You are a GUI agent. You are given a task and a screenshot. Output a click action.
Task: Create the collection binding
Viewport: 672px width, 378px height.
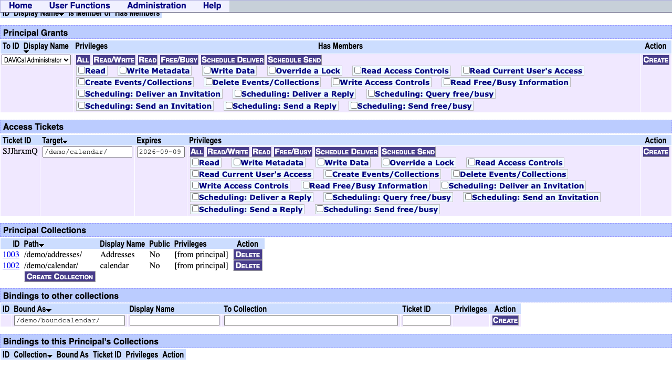click(x=506, y=320)
